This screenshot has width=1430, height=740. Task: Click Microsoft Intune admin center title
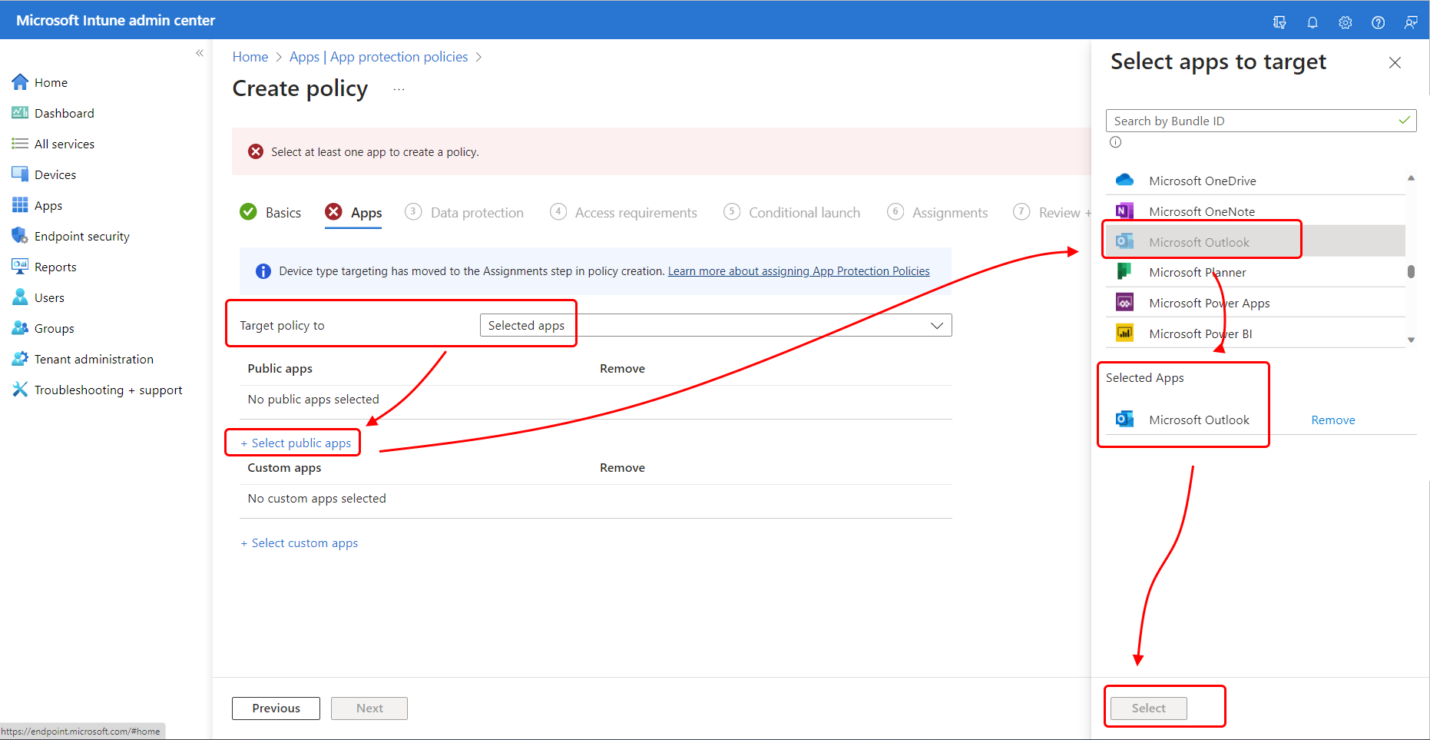[116, 20]
